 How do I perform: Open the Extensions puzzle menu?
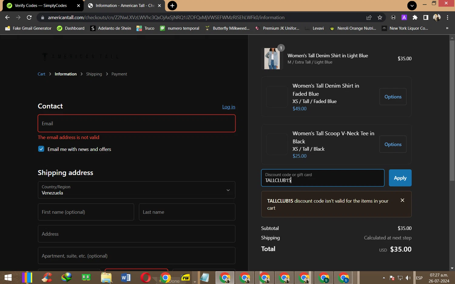pyautogui.click(x=415, y=18)
